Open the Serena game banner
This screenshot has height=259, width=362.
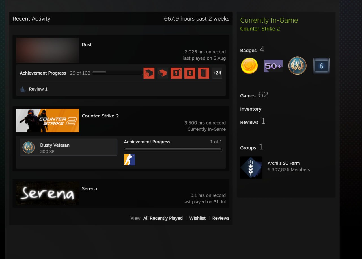click(x=48, y=193)
